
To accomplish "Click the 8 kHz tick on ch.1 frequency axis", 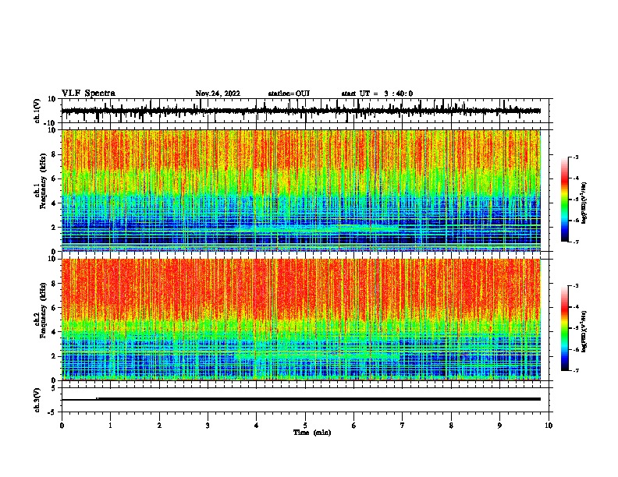I will point(54,154).
